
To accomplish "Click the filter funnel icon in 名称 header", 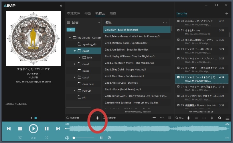I will point(167,23).
